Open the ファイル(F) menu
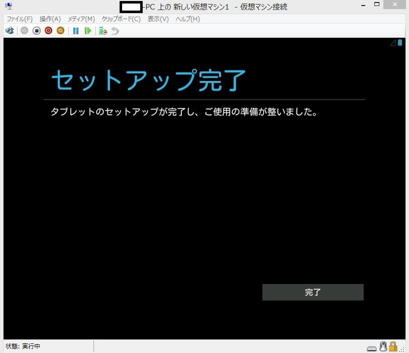The height and width of the screenshot is (353, 409). pos(20,19)
